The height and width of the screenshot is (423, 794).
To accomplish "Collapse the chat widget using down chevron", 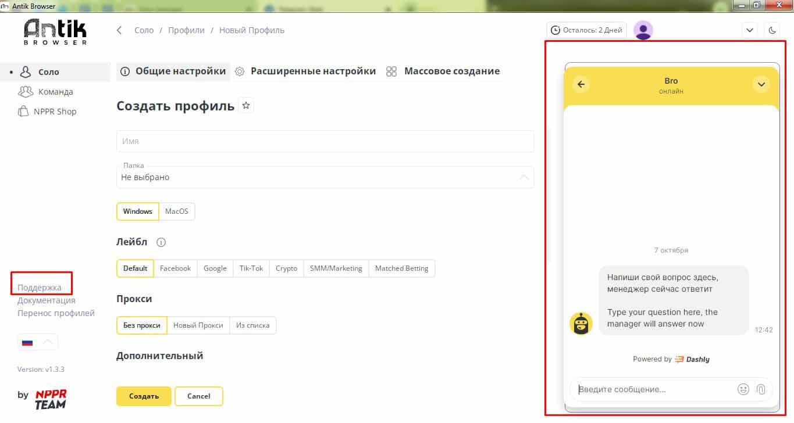I will 761,85.
